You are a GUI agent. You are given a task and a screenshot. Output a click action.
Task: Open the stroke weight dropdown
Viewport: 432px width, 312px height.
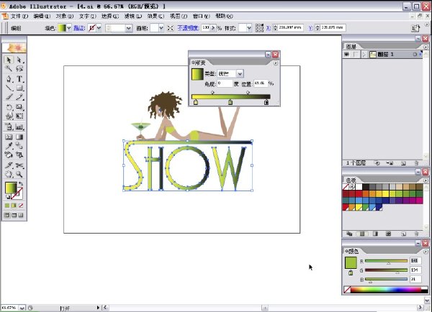(x=129, y=28)
